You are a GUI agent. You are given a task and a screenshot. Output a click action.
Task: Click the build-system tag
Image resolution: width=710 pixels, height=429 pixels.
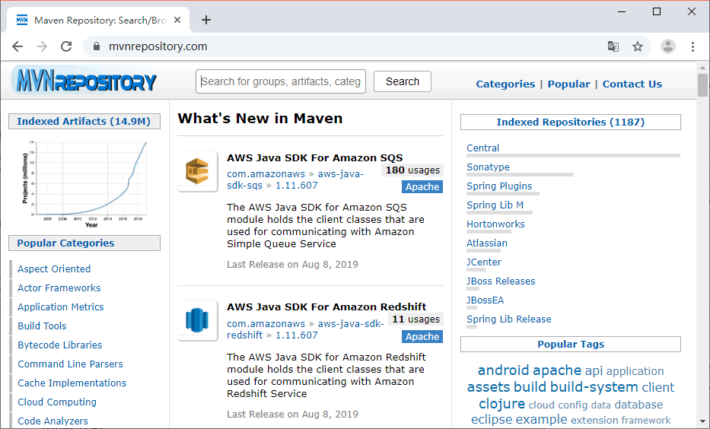click(594, 387)
